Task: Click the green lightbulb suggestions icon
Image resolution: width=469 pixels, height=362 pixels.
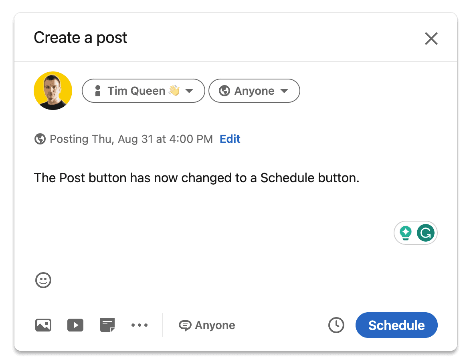Action: [x=406, y=232]
